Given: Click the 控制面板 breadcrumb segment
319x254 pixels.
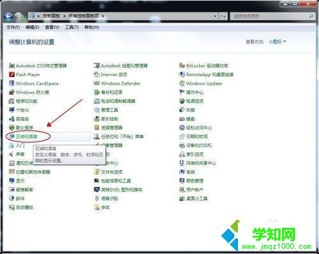Looking at the screenshot, I should [51, 16].
